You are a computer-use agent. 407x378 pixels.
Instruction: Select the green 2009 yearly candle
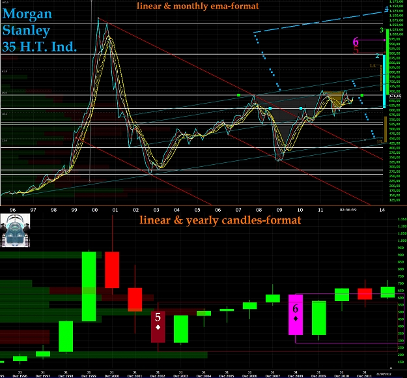click(318, 318)
